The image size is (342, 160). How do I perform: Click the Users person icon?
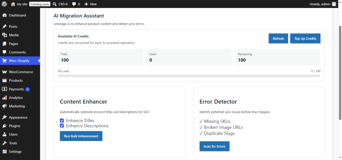4,135
